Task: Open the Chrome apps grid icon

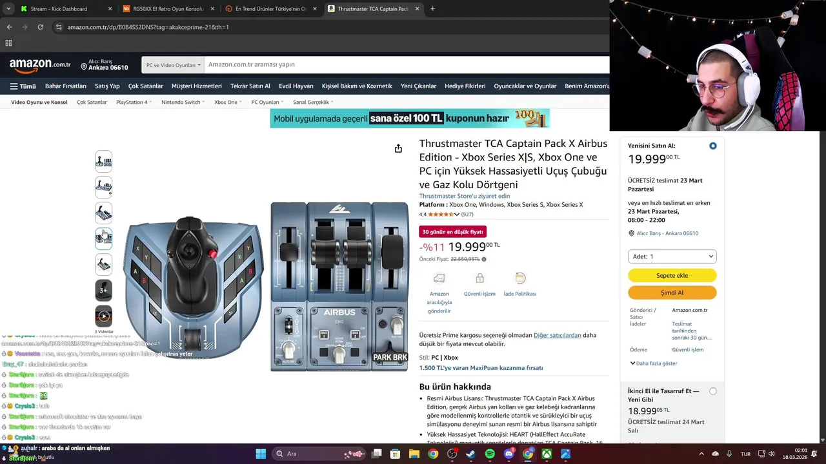Action: (x=8, y=43)
